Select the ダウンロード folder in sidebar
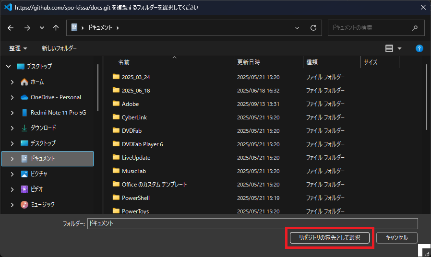The image size is (431, 257). pyautogui.click(x=43, y=128)
